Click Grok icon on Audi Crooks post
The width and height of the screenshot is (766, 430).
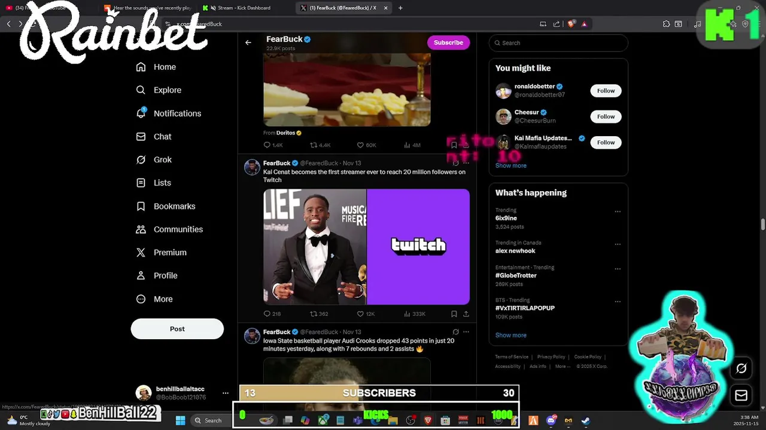coord(455,332)
